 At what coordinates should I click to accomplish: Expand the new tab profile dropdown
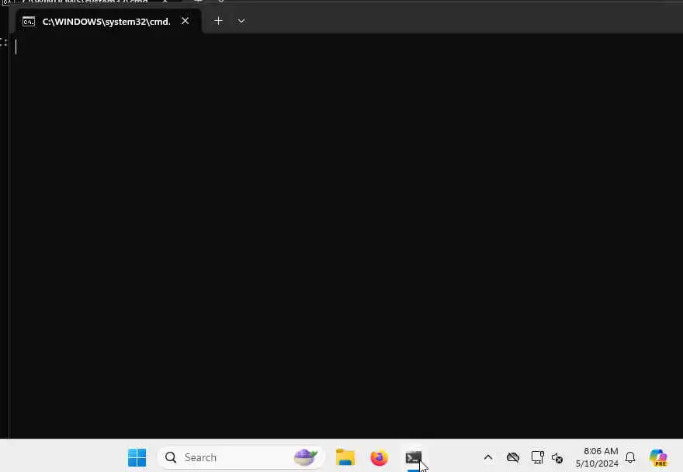(x=241, y=20)
